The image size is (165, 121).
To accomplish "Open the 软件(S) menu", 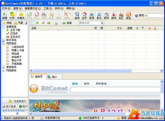I will pyautogui.click(x=59, y=9).
